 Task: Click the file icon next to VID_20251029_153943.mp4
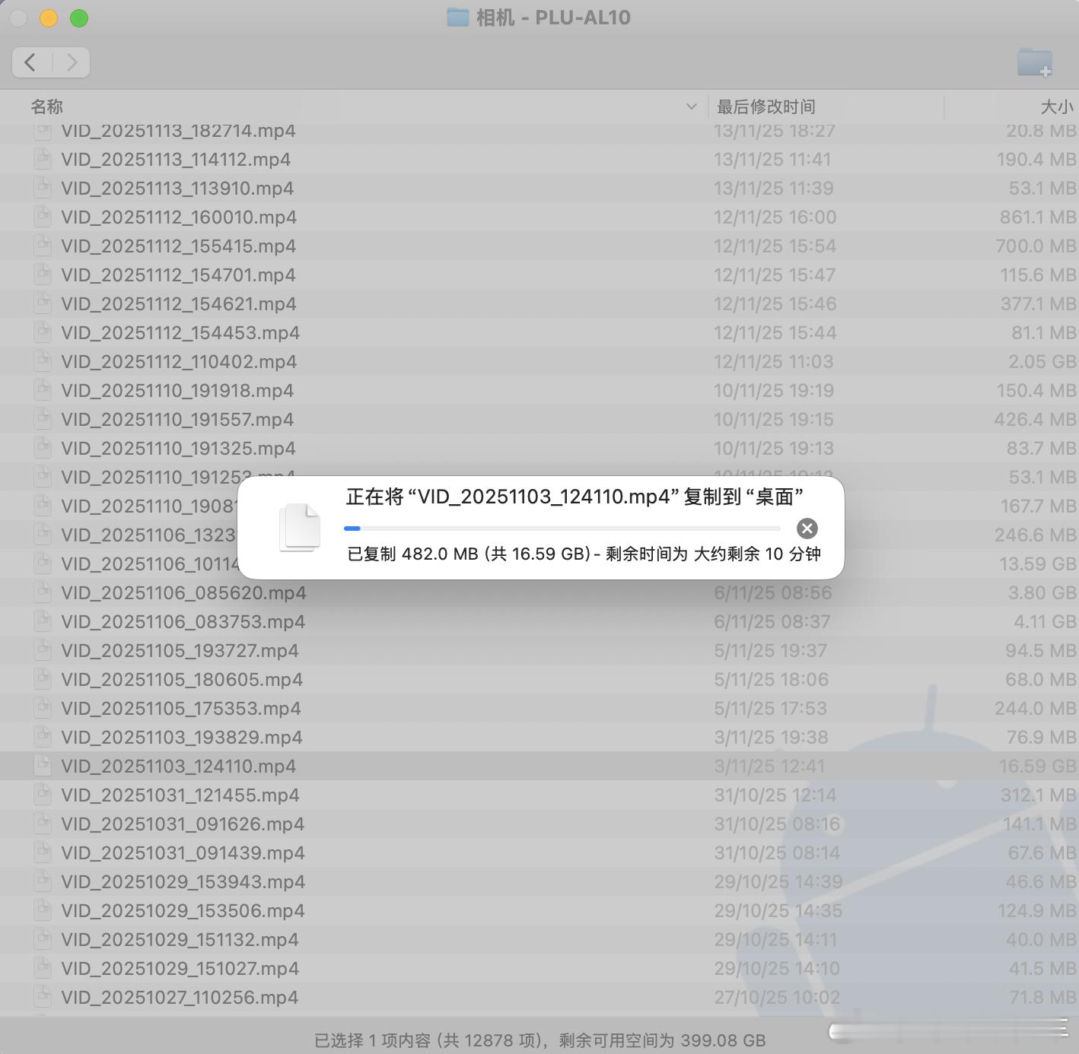click(x=43, y=881)
